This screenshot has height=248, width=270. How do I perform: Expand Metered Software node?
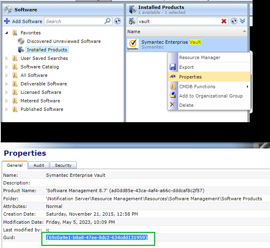click(6, 101)
